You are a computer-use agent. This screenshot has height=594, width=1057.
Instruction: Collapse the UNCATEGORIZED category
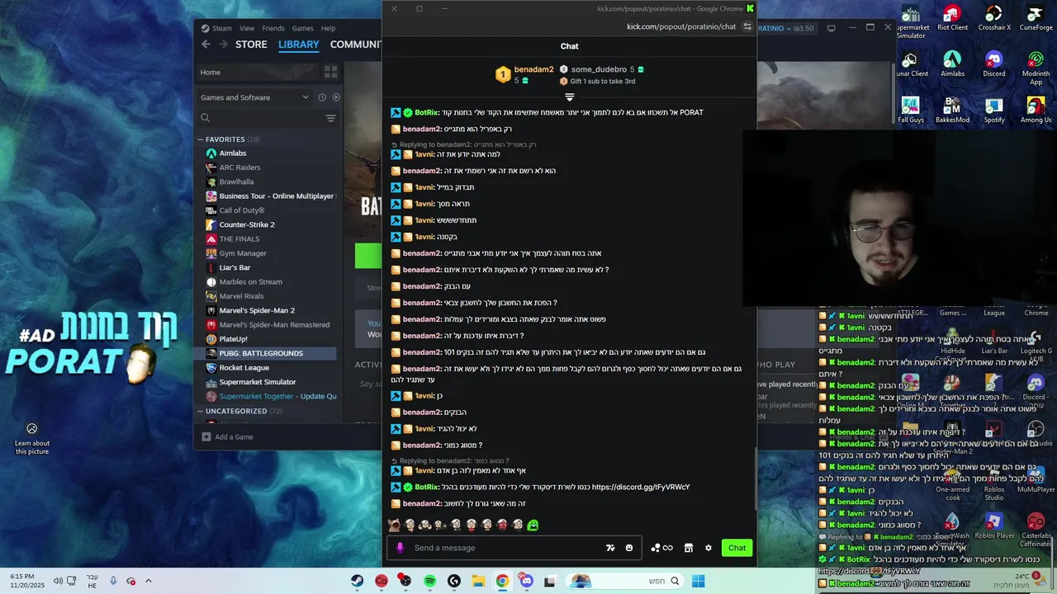coord(201,411)
